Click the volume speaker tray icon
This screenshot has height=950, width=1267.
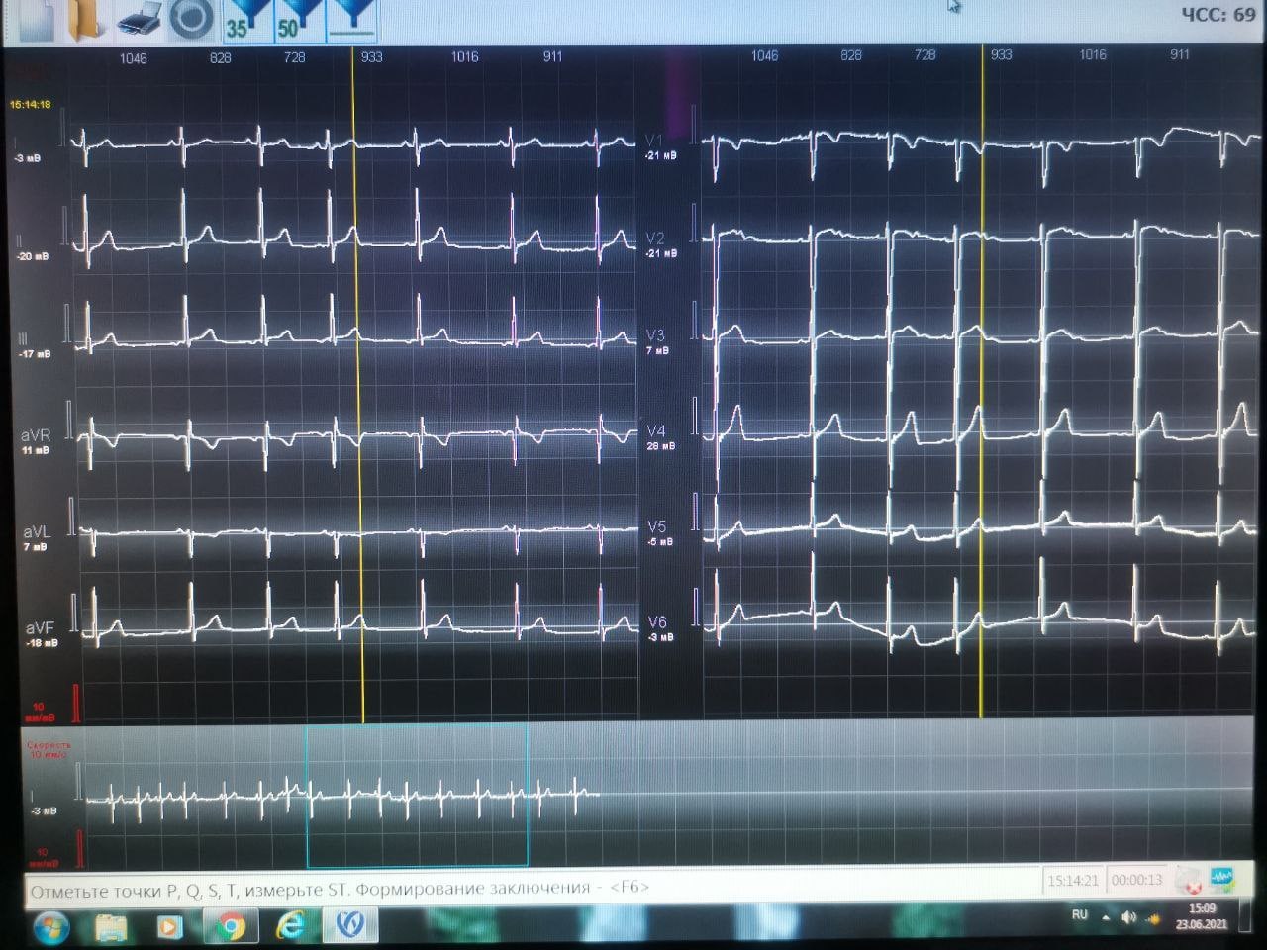click(x=1129, y=917)
